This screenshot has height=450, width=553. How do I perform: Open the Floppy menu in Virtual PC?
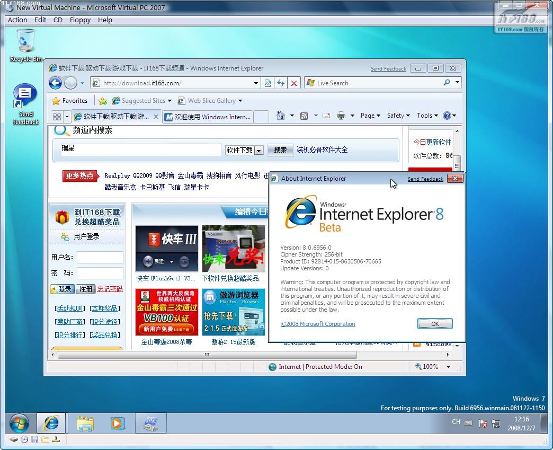pyautogui.click(x=80, y=20)
